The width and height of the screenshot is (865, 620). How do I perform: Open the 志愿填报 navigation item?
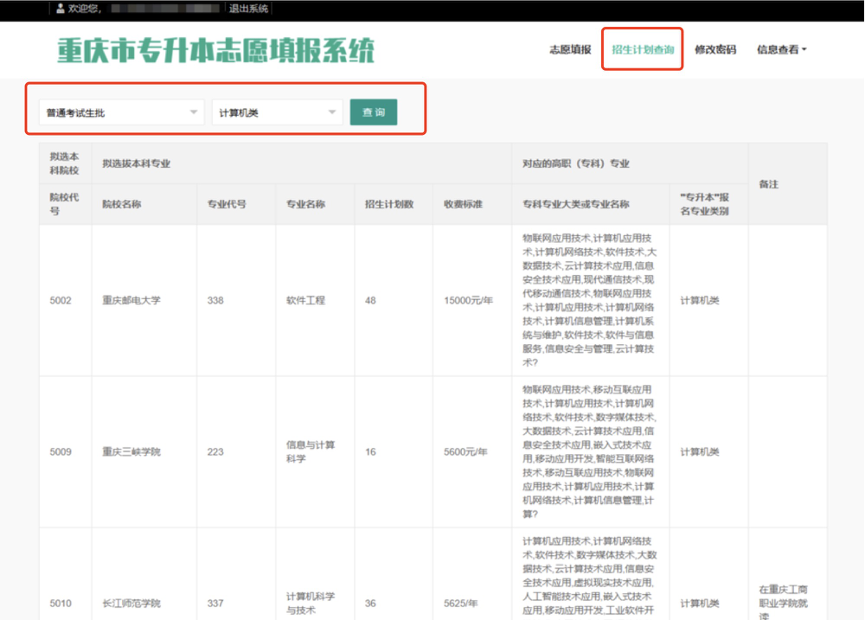tap(570, 50)
